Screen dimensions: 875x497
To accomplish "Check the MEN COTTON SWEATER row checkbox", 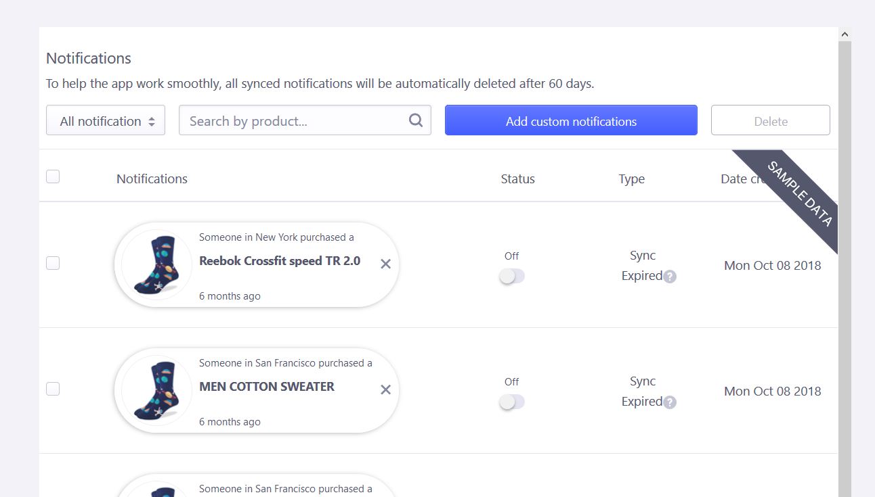I will (53, 389).
